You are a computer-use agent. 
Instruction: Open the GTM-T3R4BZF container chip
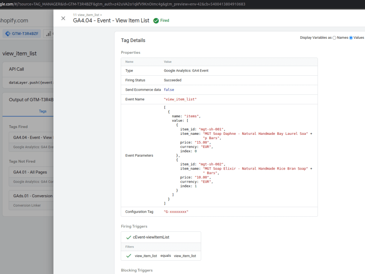[x=22, y=34]
